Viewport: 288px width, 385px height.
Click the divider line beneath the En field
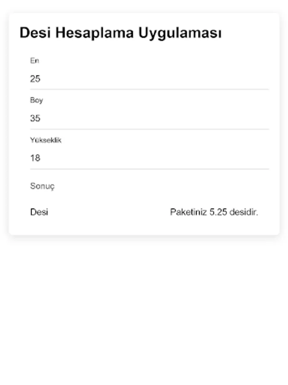(149, 89)
